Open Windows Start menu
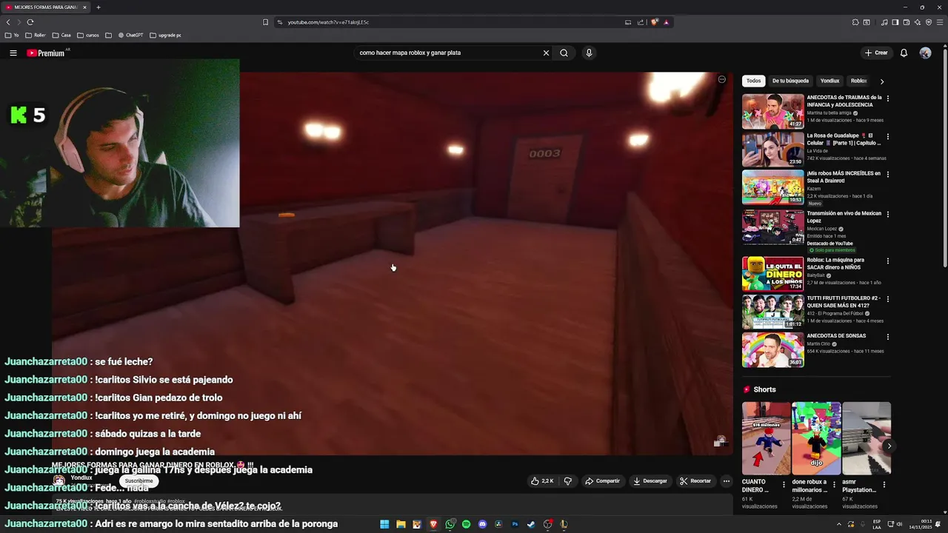The height and width of the screenshot is (533, 948). pyautogui.click(x=384, y=524)
